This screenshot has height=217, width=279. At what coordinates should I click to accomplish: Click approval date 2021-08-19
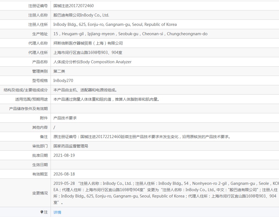coord(64,155)
